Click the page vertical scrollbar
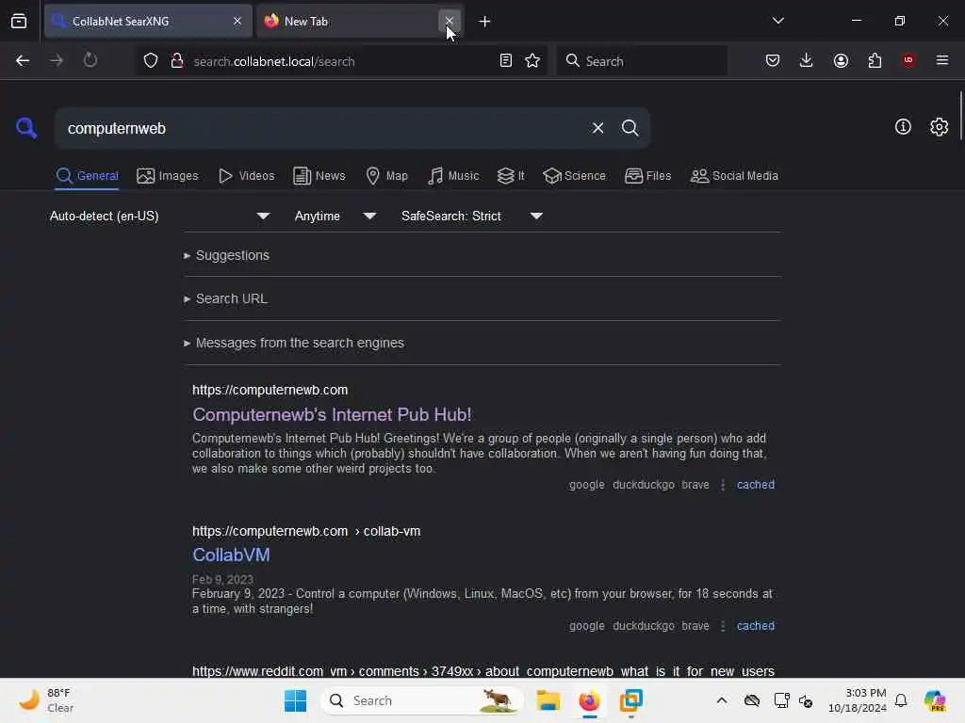This screenshot has height=723, width=965. pos(960,116)
